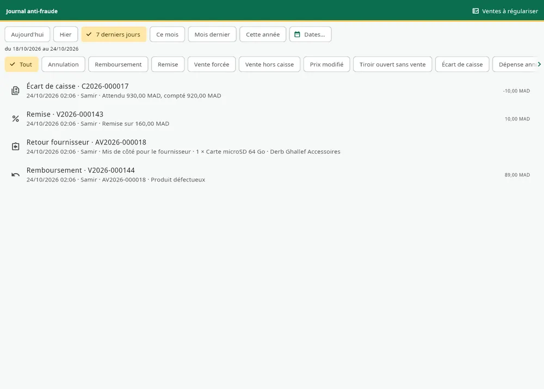The width and height of the screenshot is (544, 389).
Task: Click the -10,00 MAD amount
Action: click(x=516, y=91)
